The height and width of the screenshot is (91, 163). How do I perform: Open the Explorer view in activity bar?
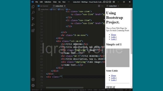33,7
